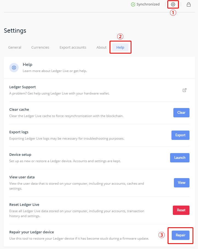Click the Settings page heading
The height and width of the screenshot is (249, 198).
15,31
